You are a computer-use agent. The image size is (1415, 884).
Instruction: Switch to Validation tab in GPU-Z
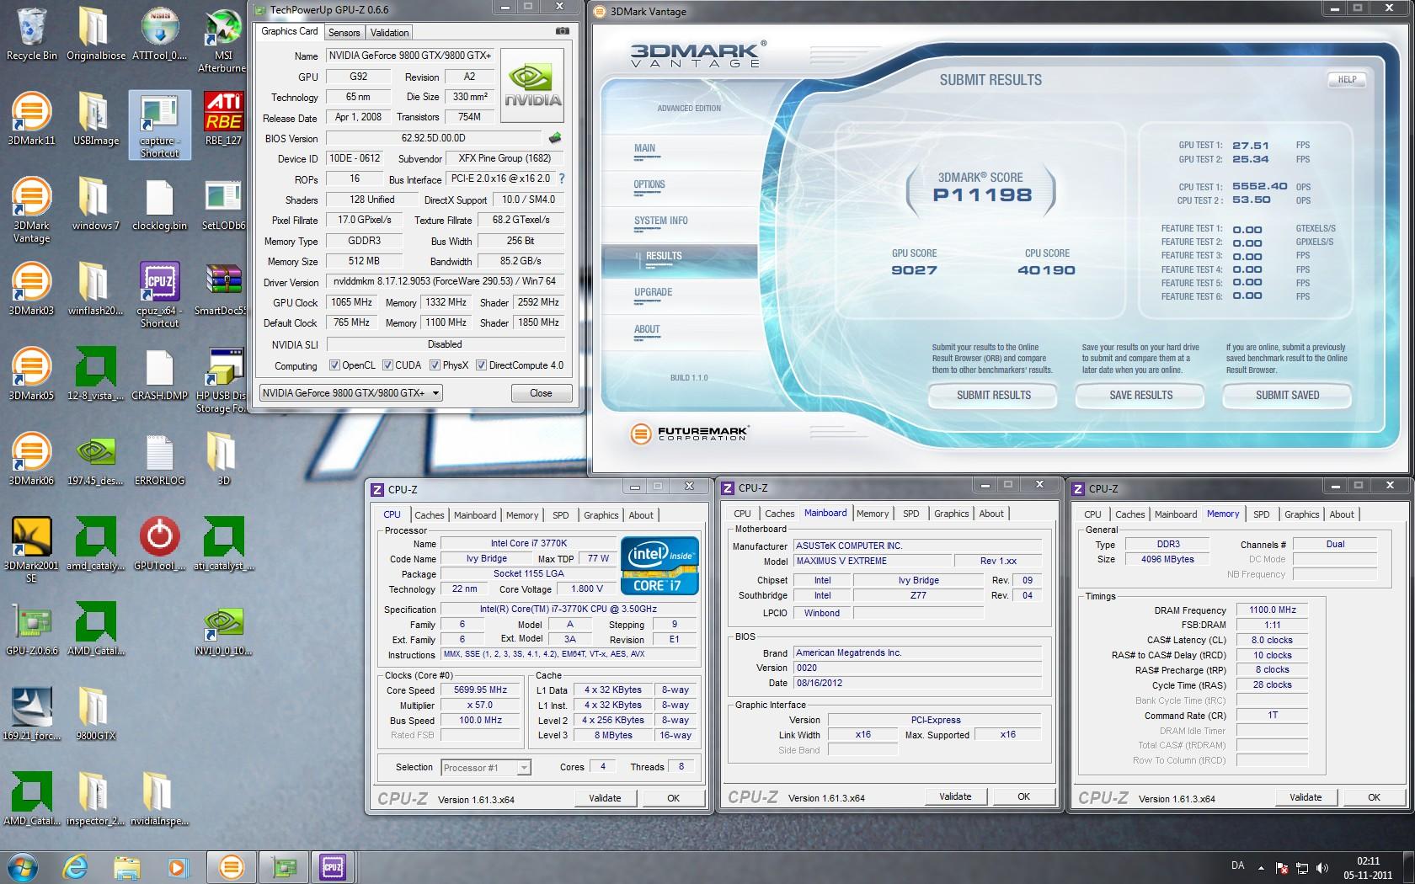389,32
